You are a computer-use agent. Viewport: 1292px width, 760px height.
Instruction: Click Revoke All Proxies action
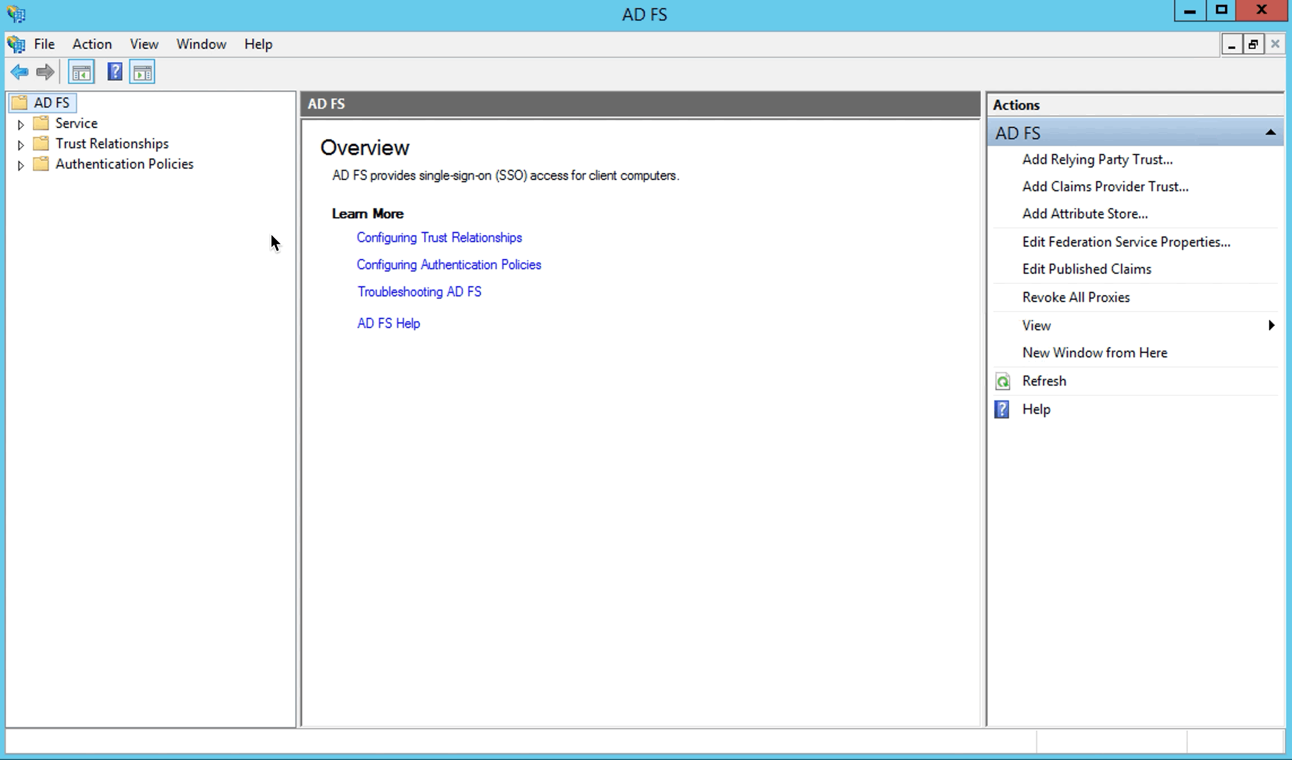(1076, 297)
